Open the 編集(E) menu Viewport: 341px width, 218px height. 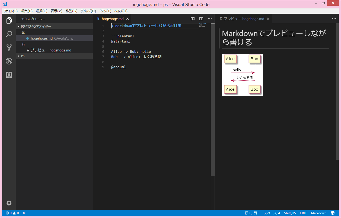pyautogui.click(x=27, y=11)
